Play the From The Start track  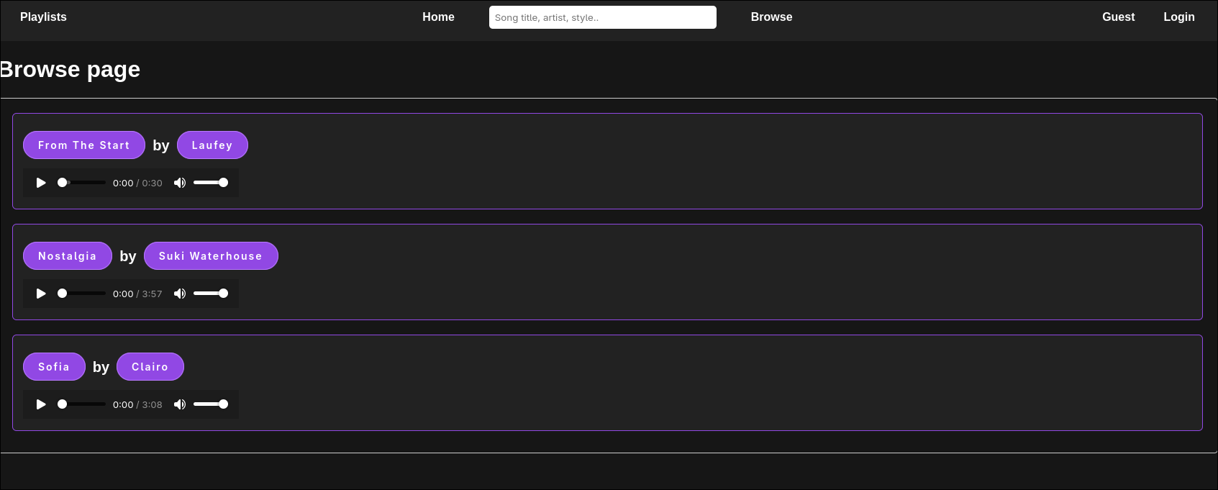pyautogui.click(x=41, y=183)
